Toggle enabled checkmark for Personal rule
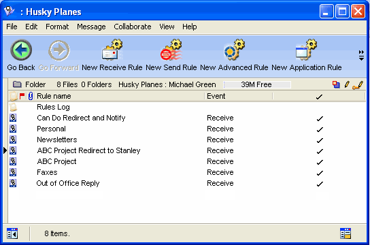The width and height of the screenshot is (370, 245). (x=320, y=129)
